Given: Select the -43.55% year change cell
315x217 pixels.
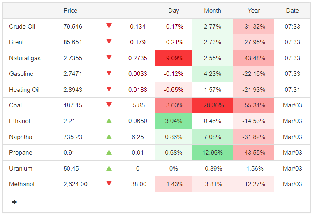Looking at the screenshot, I should [254, 153].
